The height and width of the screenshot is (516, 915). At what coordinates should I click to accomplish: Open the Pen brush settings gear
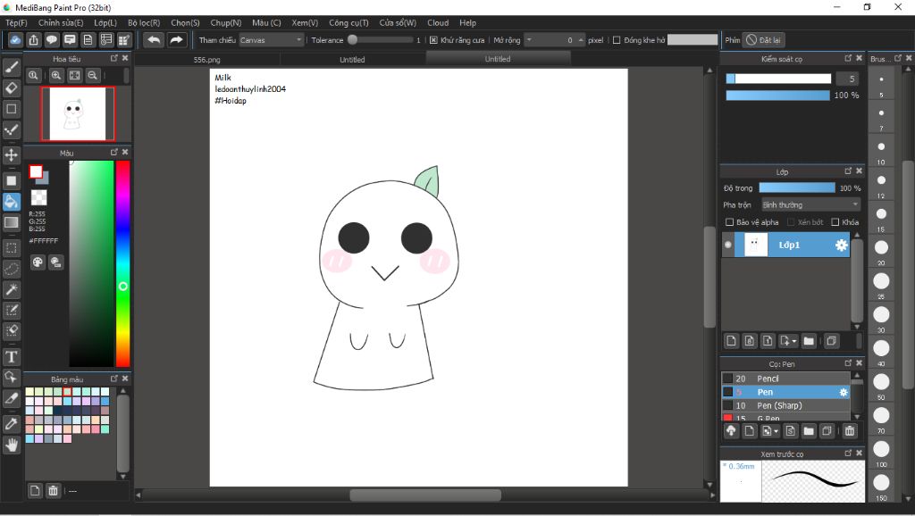(844, 393)
